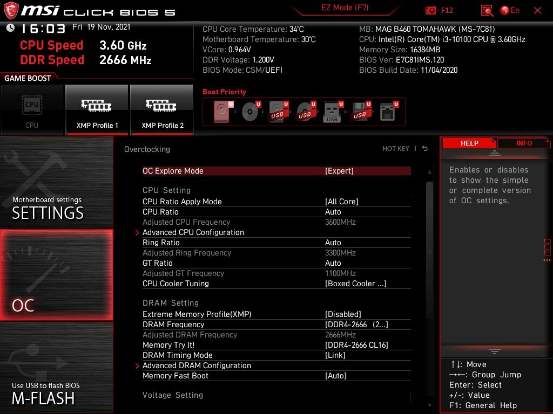
Task: Switch to EZ Mode (F7)
Action: [x=345, y=8]
